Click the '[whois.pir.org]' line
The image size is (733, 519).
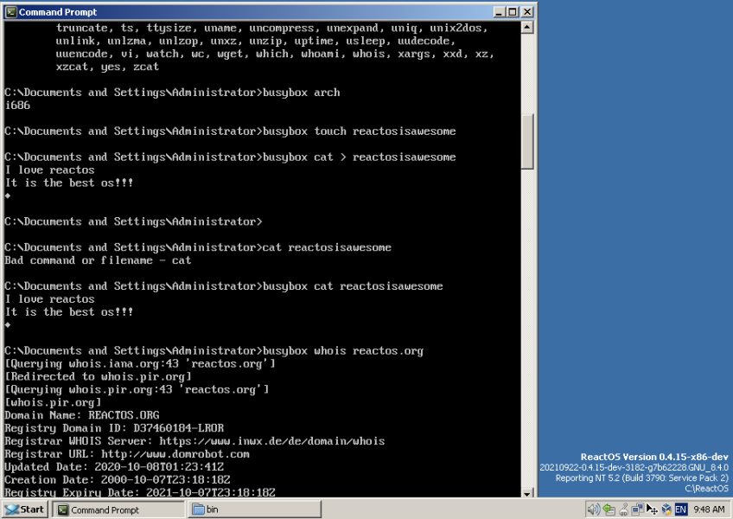click(x=53, y=402)
